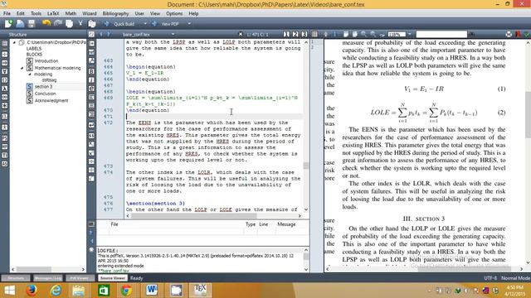The width and height of the screenshot is (531, 298).
Task: Click the Paste clipboard icon
Action: [92, 23]
